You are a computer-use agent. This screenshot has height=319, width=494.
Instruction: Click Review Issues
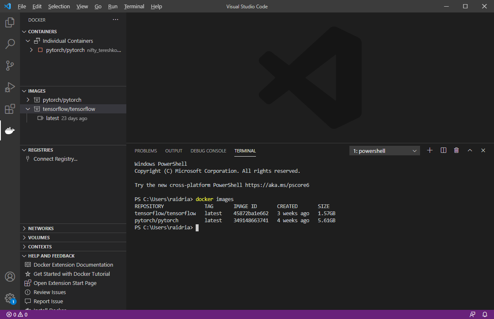click(x=50, y=292)
